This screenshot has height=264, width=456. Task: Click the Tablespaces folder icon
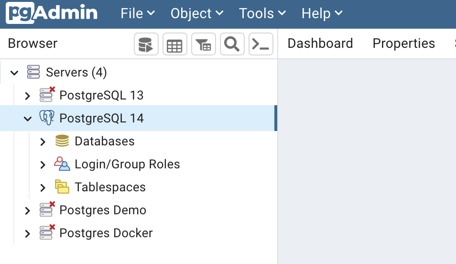pos(62,187)
